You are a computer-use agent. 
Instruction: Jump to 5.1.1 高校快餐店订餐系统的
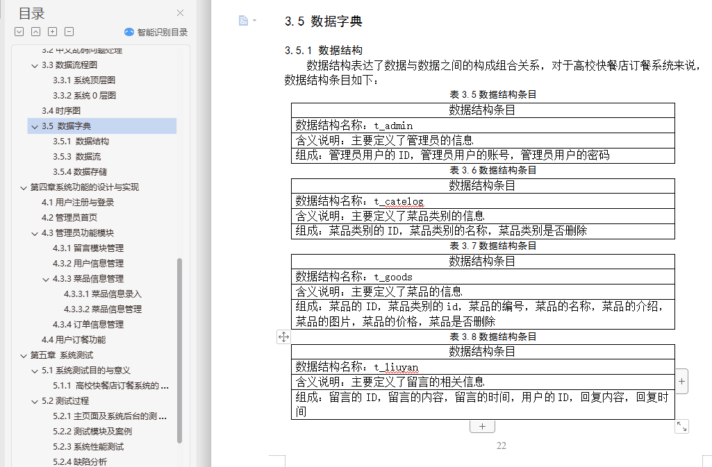[111, 386]
